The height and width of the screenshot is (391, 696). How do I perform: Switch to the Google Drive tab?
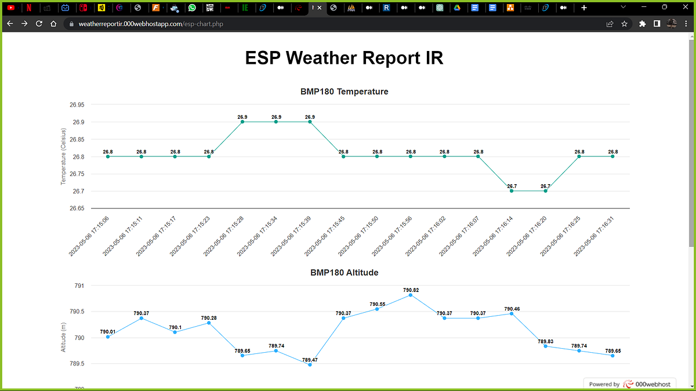[x=457, y=8]
